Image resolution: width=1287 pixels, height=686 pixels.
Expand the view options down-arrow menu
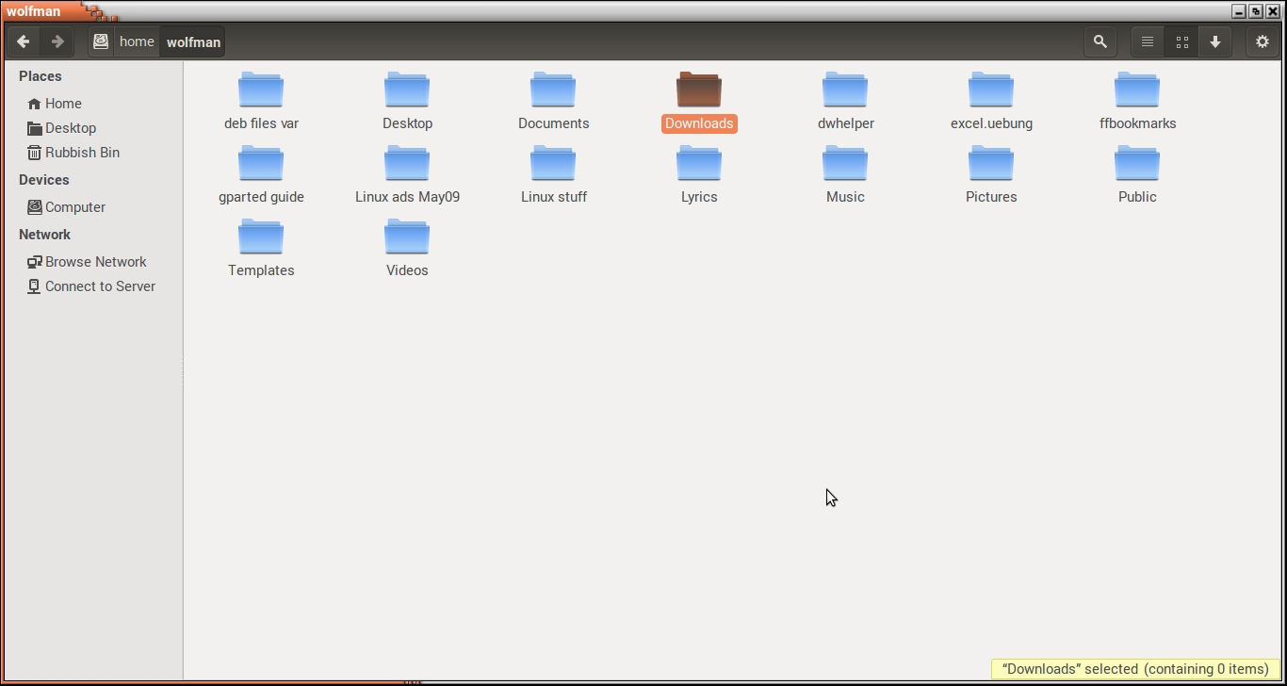click(1215, 41)
